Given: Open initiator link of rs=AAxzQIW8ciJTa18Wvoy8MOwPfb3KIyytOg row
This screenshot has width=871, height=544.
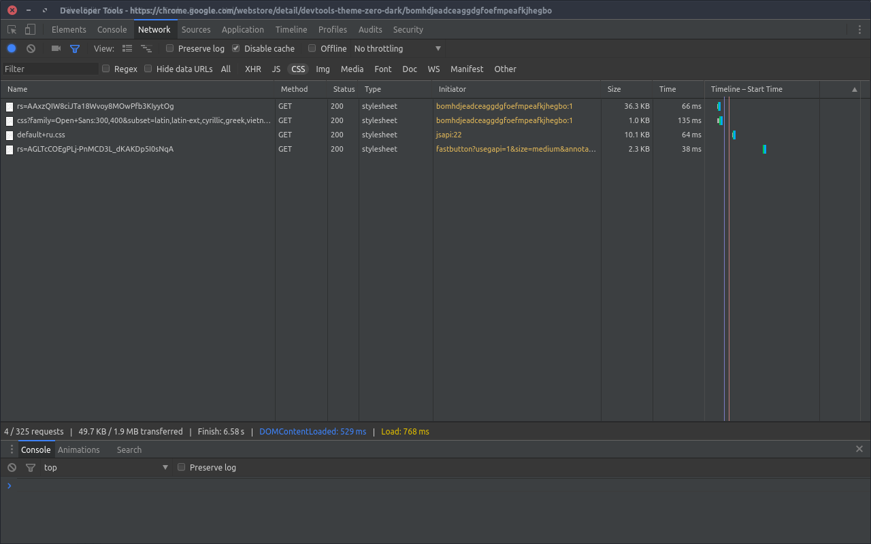Looking at the screenshot, I should tap(504, 106).
